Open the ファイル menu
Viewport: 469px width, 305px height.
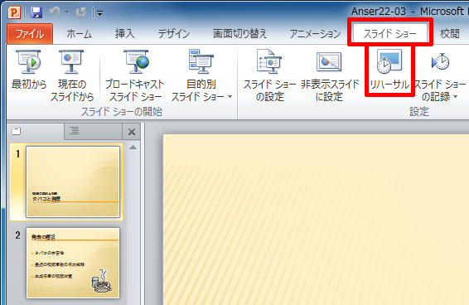[x=30, y=33]
